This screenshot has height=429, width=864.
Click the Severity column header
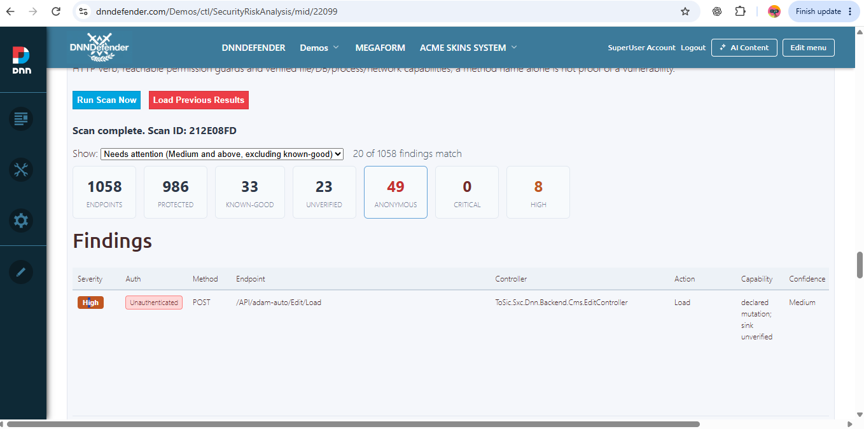[x=90, y=279]
